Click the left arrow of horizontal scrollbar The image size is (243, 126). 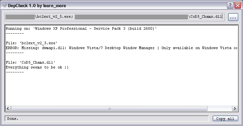(x=8, y=109)
